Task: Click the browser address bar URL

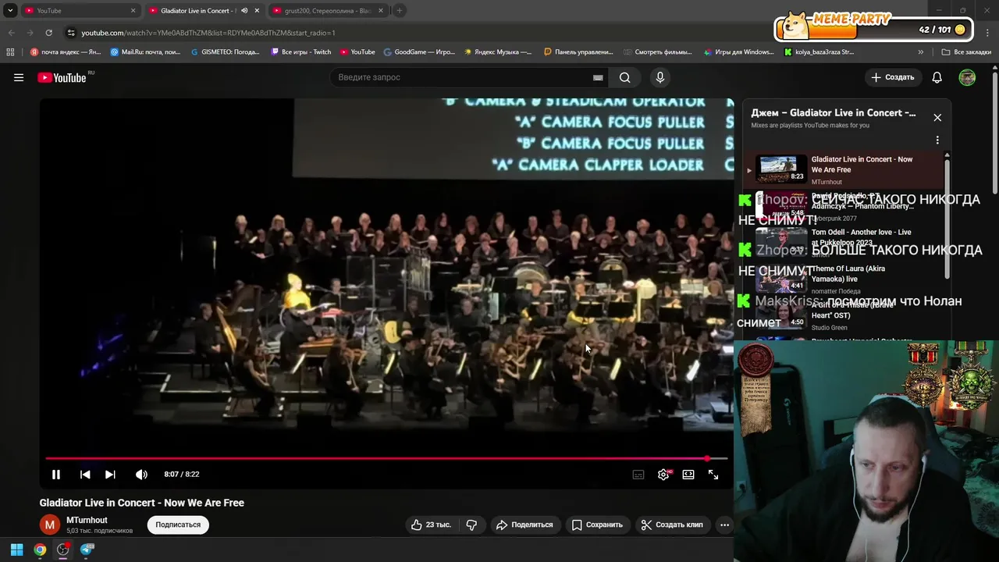Action: point(208,33)
